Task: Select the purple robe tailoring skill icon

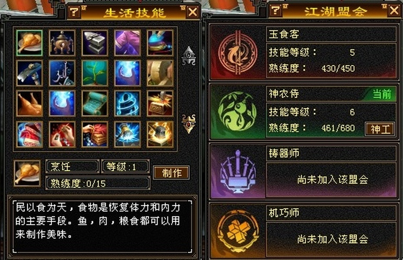Action: (128, 42)
